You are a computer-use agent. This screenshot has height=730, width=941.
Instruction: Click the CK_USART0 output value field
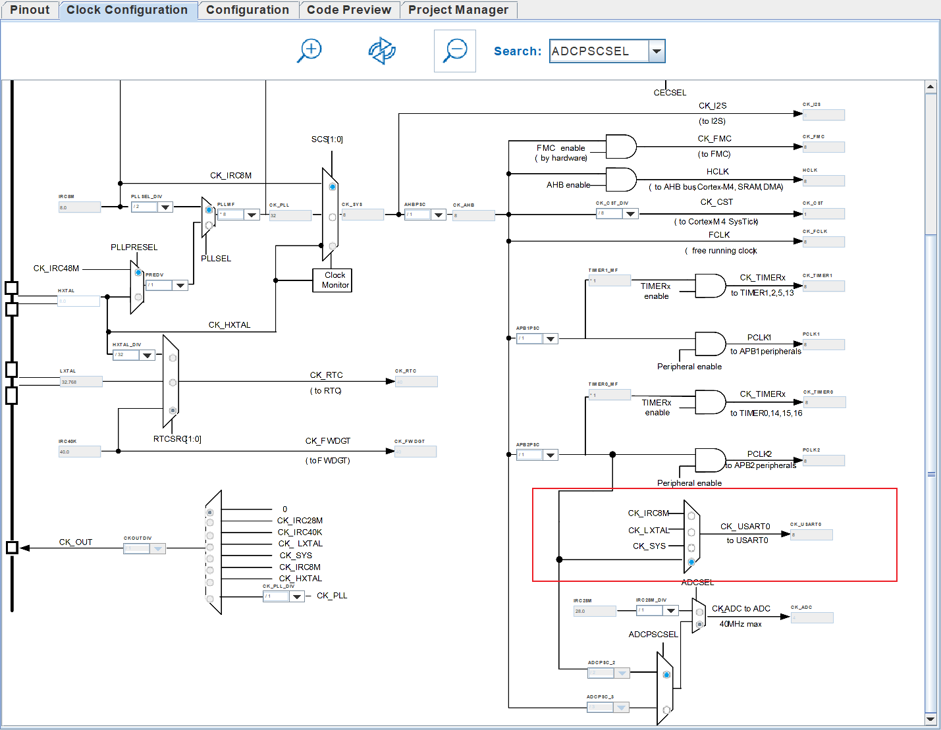(811, 534)
